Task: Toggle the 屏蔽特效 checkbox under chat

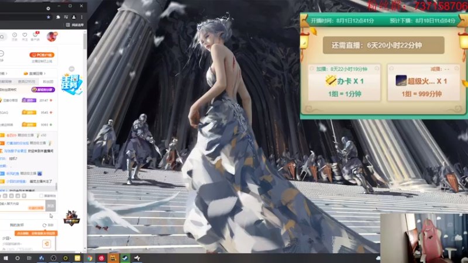Action: click(41, 196)
